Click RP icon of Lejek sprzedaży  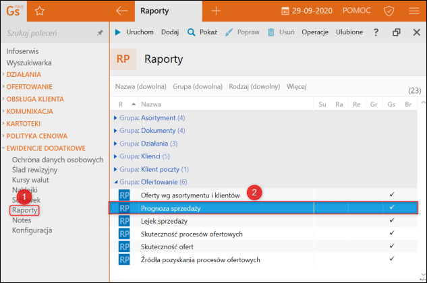click(x=124, y=221)
